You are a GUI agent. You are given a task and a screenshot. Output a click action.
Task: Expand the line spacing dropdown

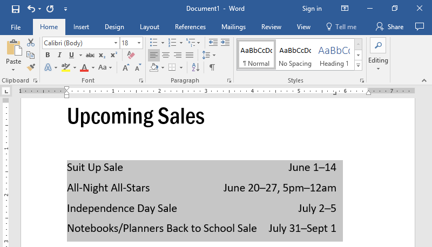207,55
